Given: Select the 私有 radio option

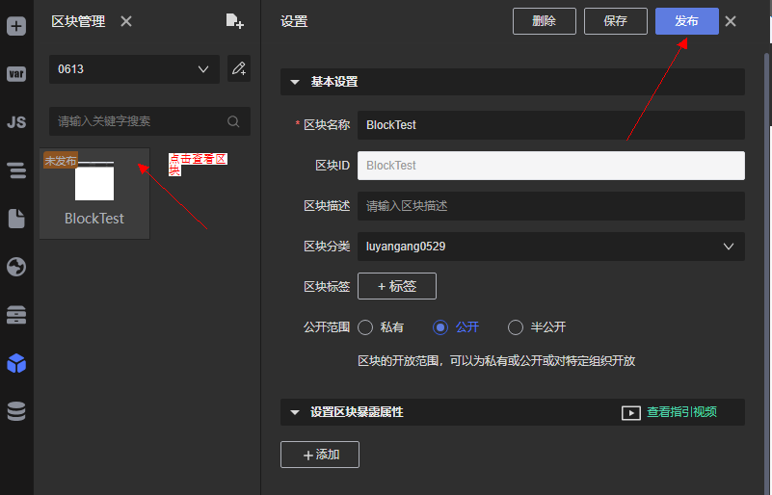Looking at the screenshot, I should 365,327.
